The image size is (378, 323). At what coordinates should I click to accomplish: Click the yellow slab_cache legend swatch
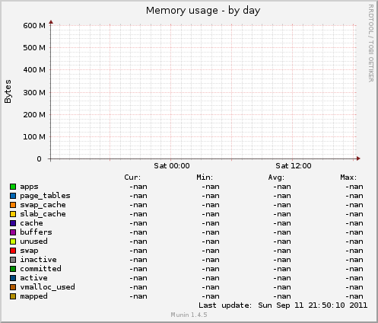[x=13, y=214]
